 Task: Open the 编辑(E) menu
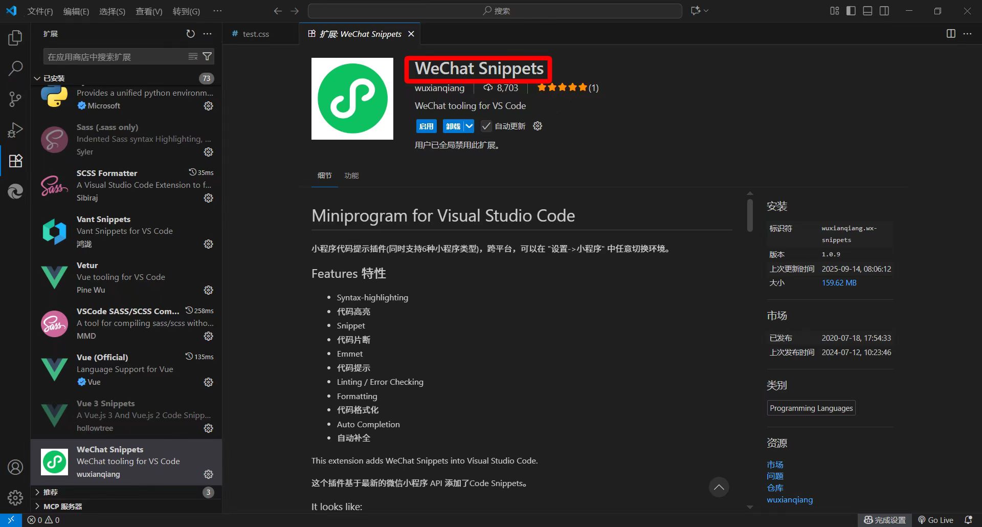(76, 11)
